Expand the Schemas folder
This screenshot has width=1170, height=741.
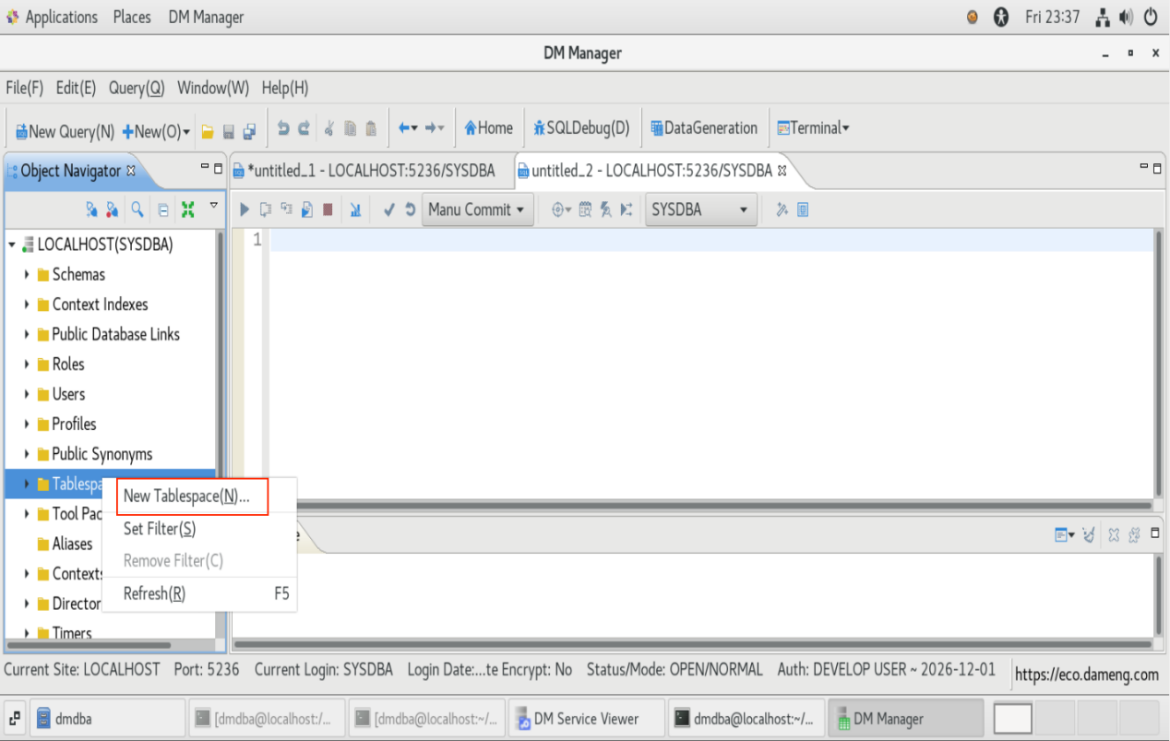pos(27,275)
